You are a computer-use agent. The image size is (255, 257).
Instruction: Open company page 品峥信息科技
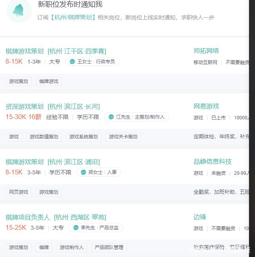(213, 162)
